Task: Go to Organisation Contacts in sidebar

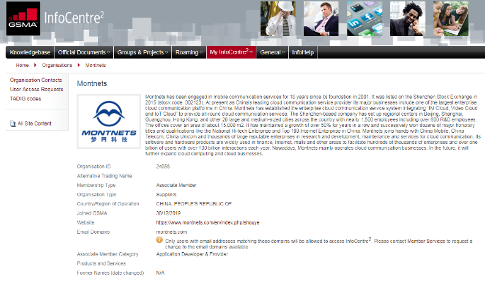Action: pyautogui.click(x=36, y=80)
